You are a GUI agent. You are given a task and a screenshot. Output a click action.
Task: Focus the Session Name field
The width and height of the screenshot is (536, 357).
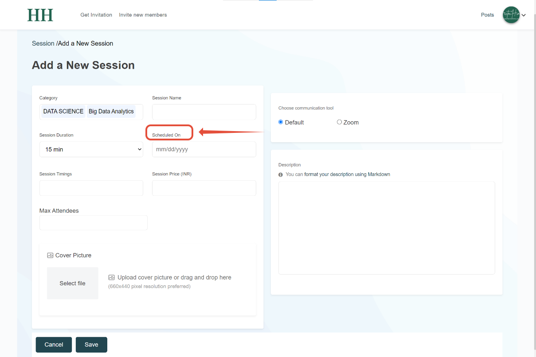tap(204, 112)
